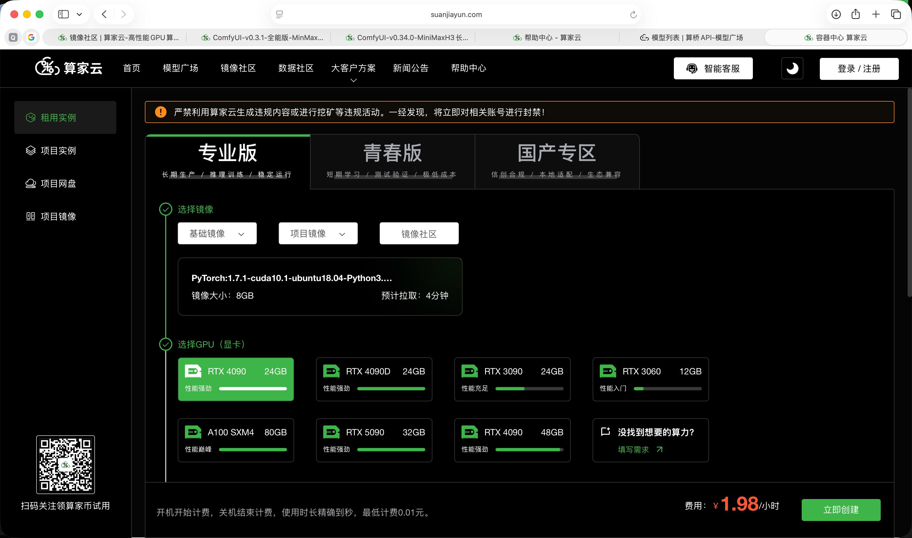912x538 pixels.
Task: Select RTX 3060 12GB GPU card
Action: click(651, 379)
